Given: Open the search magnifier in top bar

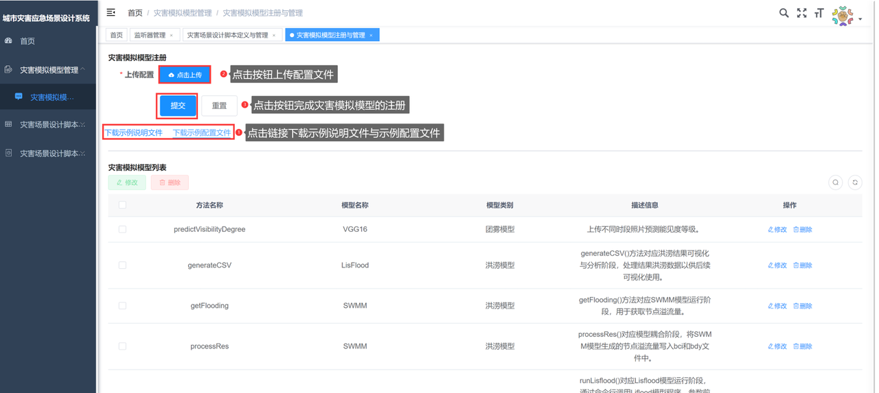Looking at the screenshot, I should point(784,12).
